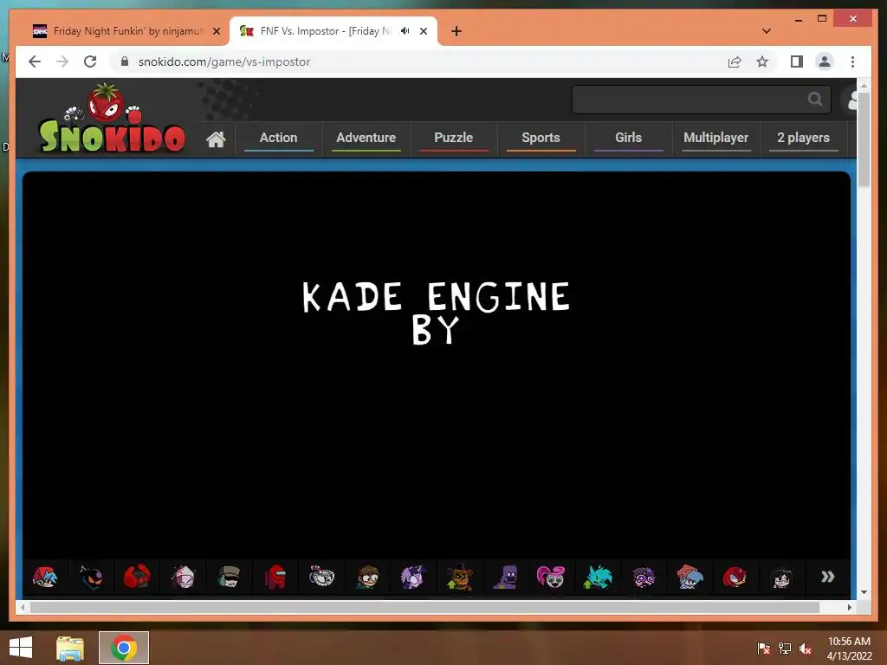Open the brown-haired Eddsworld character icon
The width and height of the screenshot is (887, 665).
point(367,578)
